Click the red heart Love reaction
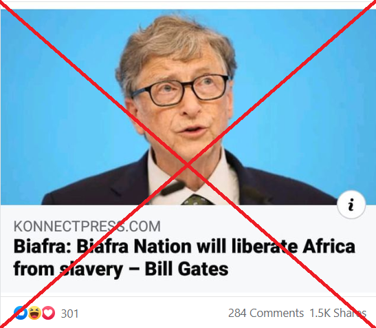Image resolution: width=376 pixels, height=328 pixels. (x=48, y=313)
